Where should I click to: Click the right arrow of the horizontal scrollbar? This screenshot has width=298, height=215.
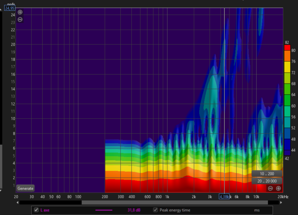281,202
